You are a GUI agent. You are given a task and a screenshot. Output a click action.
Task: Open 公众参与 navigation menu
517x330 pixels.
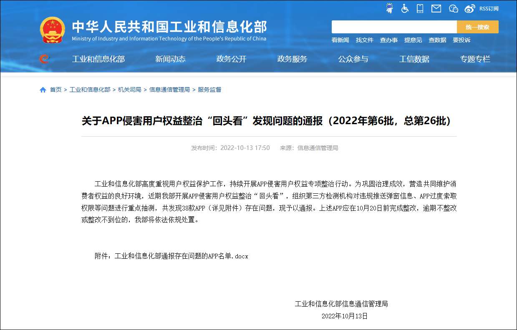pyautogui.click(x=353, y=59)
